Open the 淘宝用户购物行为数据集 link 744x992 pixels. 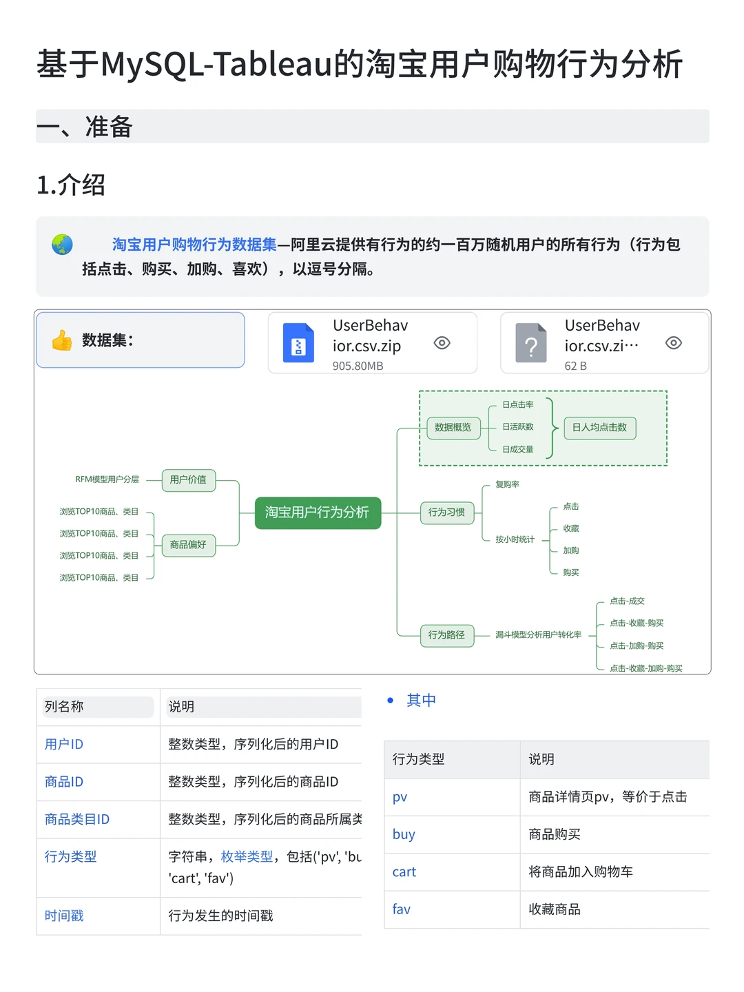194,245
